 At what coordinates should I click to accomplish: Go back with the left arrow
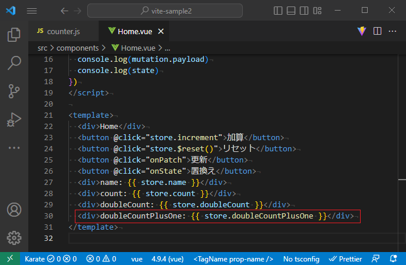point(64,11)
